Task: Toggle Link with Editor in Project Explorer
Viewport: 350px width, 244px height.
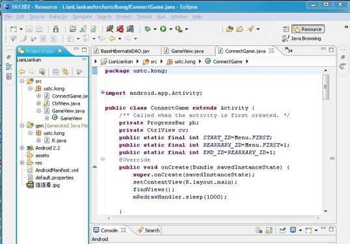Action: coord(66,72)
